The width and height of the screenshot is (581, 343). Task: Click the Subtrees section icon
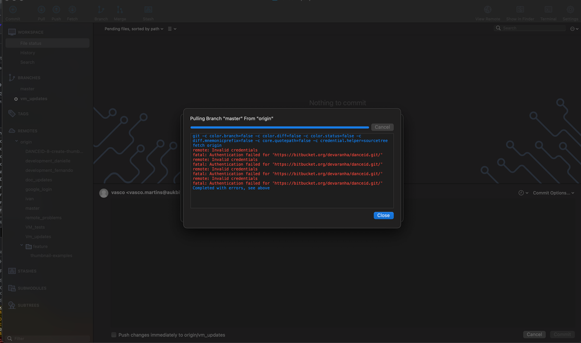coord(12,305)
